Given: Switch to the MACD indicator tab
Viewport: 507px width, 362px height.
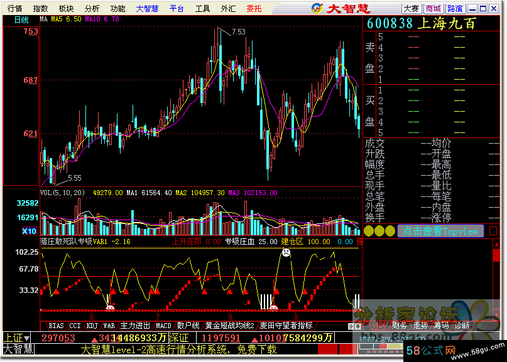Looking at the screenshot, I should [163, 326].
